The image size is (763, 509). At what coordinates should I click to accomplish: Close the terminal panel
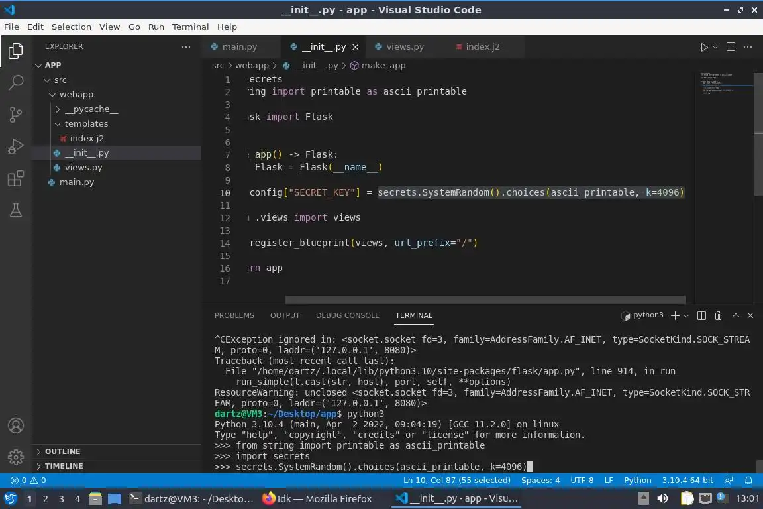[750, 315]
